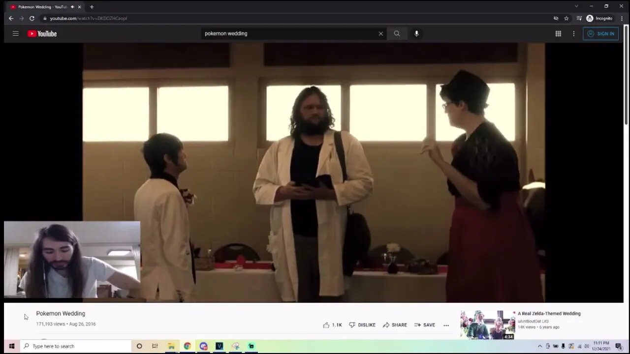Open third-party cookies blocked eye icon
Screen dimensions: 630x354
tap(556, 18)
